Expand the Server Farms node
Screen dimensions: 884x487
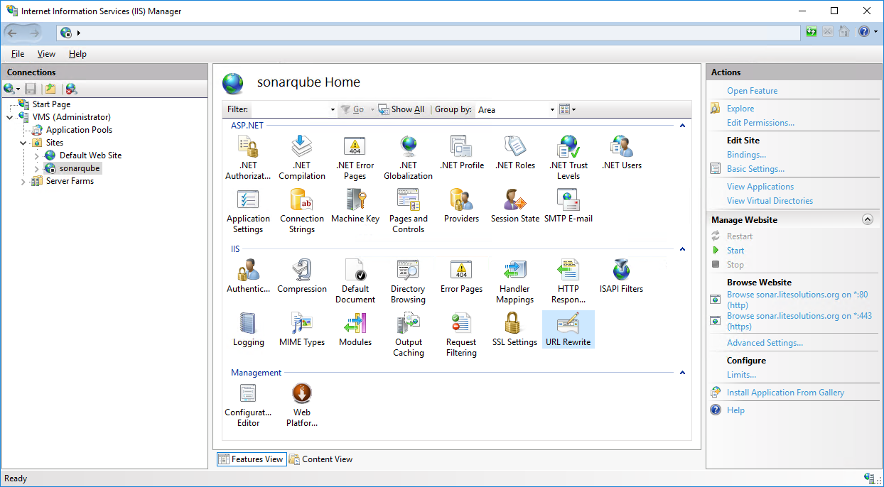tap(23, 181)
